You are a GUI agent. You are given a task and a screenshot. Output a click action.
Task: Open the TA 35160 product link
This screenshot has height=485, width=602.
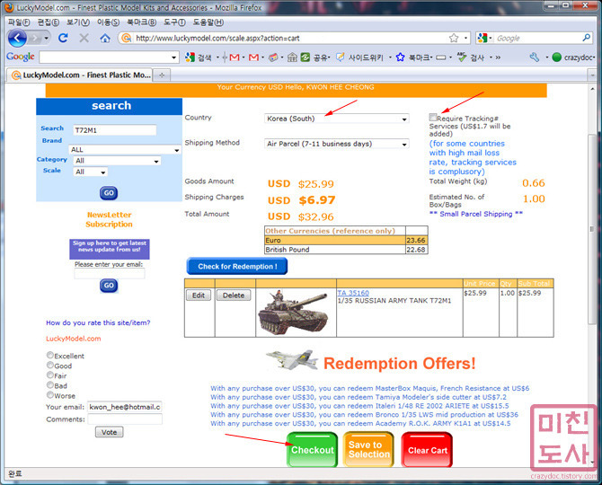(353, 293)
